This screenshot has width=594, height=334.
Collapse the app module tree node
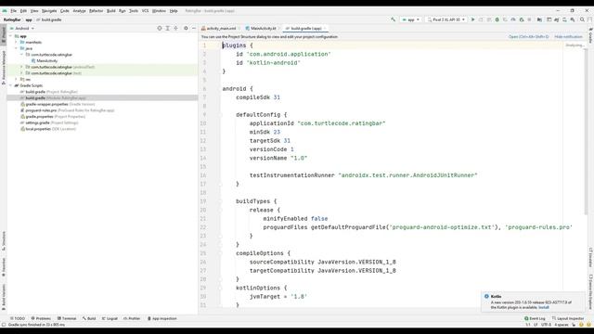click(x=11, y=36)
